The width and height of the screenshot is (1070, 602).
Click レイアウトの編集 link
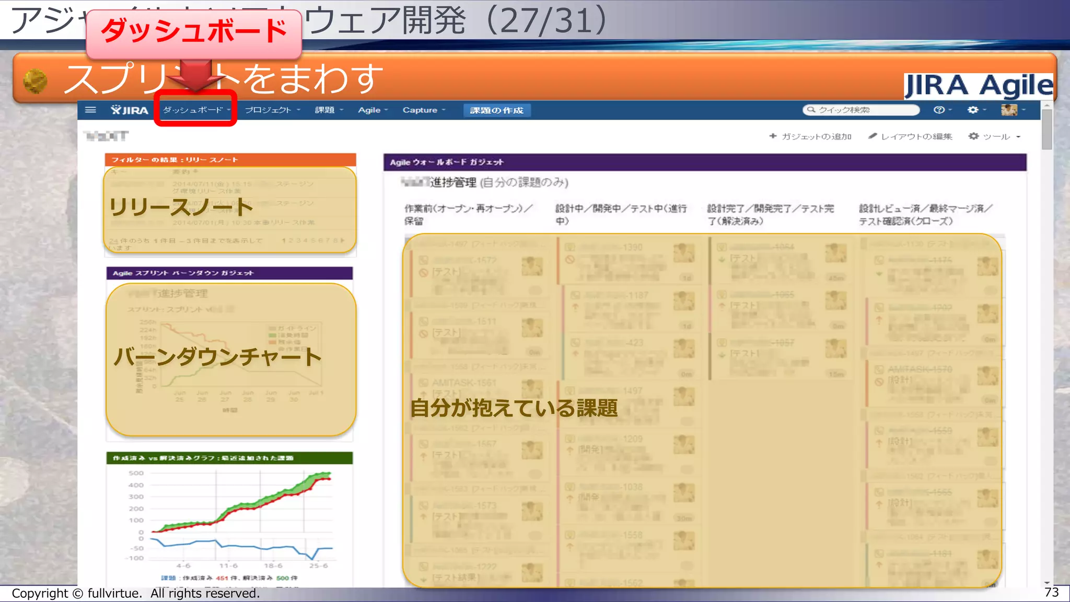coord(910,136)
